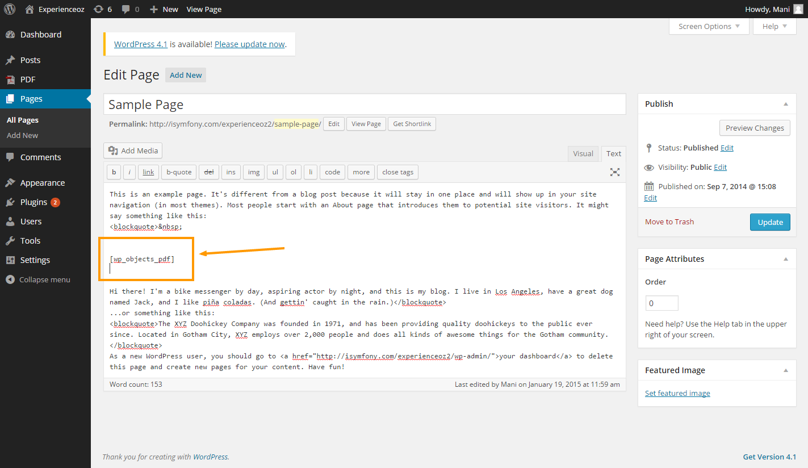Click Set featured image link
Image resolution: width=808 pixels, height=468 pixels.
[677, 393]
